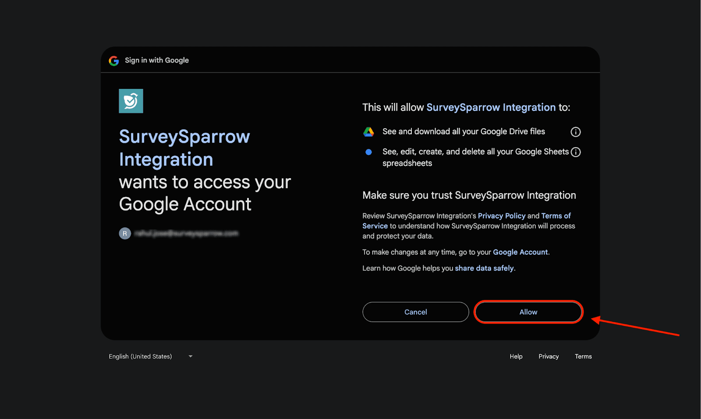Open SurveySparrow Integration link in large left heading
Image resolution: width=701 pixels, height=419 pixels.
(x=184, y=148)
